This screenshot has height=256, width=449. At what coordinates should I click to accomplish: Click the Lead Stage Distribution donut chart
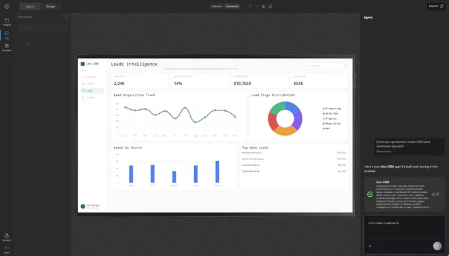click(285, 118)
